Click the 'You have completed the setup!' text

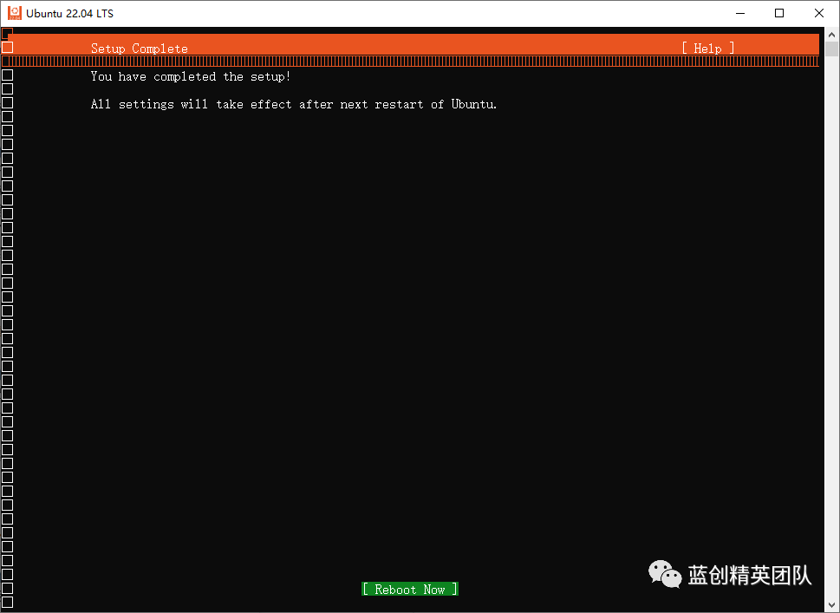click(191, 76)
